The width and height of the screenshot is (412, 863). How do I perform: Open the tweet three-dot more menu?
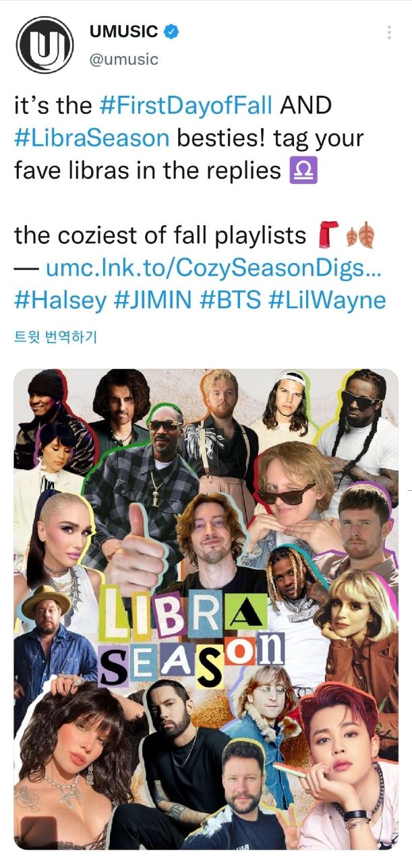pyautogui.click(x=388, y=32)
